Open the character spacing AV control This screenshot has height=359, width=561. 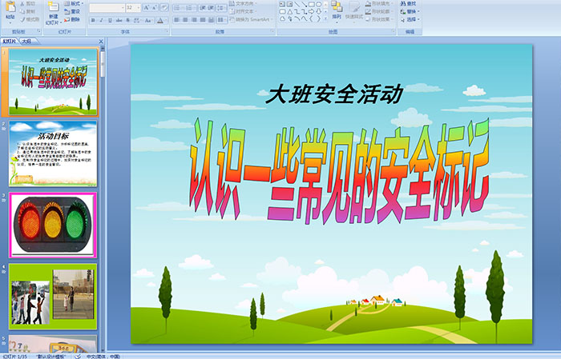coord(137,20)
